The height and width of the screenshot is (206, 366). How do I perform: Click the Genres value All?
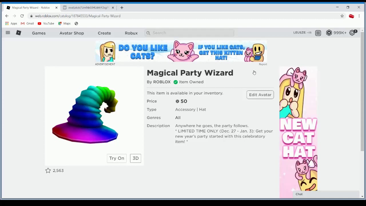178,118
